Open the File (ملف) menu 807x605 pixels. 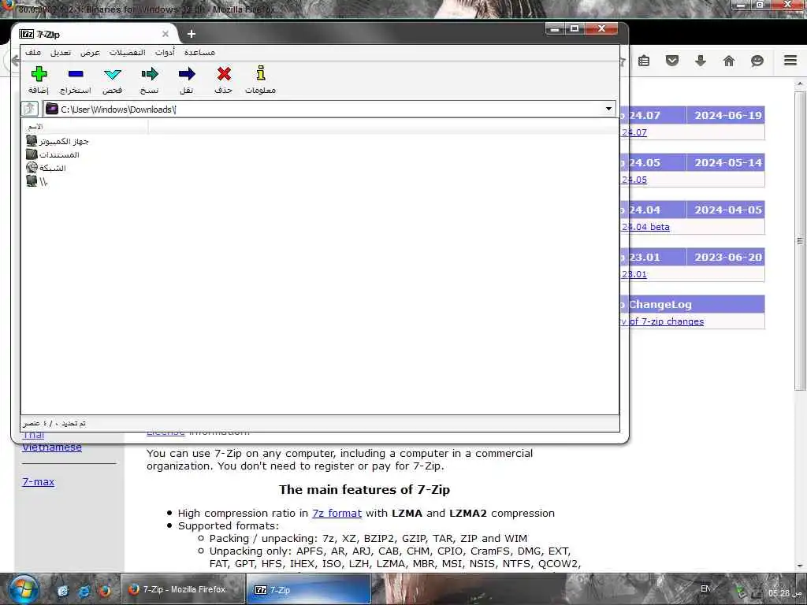pos(33,53)
